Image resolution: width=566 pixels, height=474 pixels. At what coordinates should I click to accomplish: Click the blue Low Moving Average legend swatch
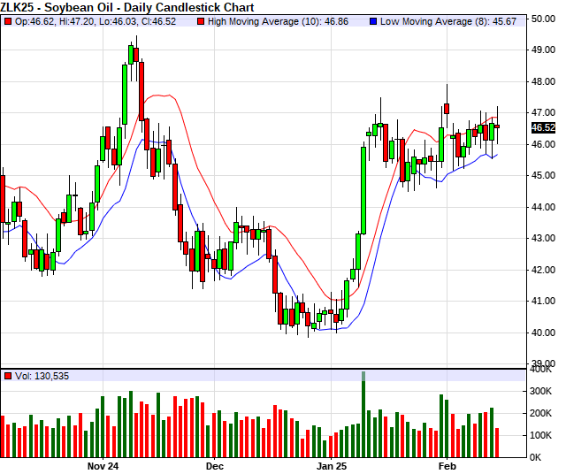[373, 19]
